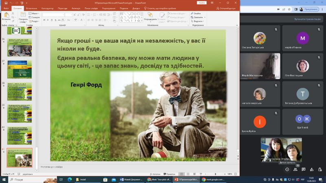Open Meet activities icon
326x183 pixels.
coord(312,170)
